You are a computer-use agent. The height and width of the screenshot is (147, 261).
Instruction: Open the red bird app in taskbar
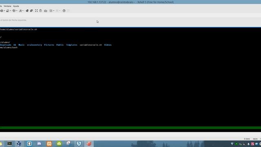pos(89,143)
